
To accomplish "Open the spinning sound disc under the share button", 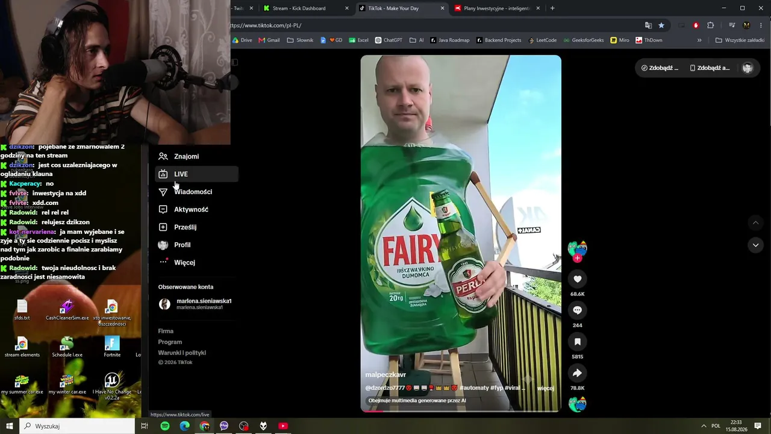I will tap(577, 404).
